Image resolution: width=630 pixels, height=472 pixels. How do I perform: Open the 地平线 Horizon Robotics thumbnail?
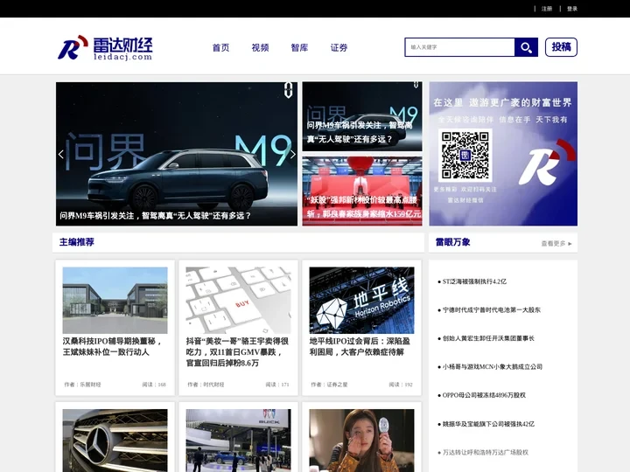361,300
